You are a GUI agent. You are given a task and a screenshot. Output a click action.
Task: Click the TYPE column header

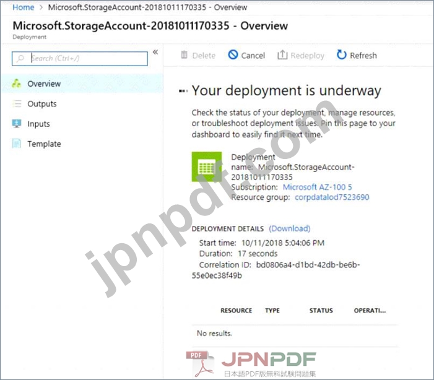[x=272, y=311]
